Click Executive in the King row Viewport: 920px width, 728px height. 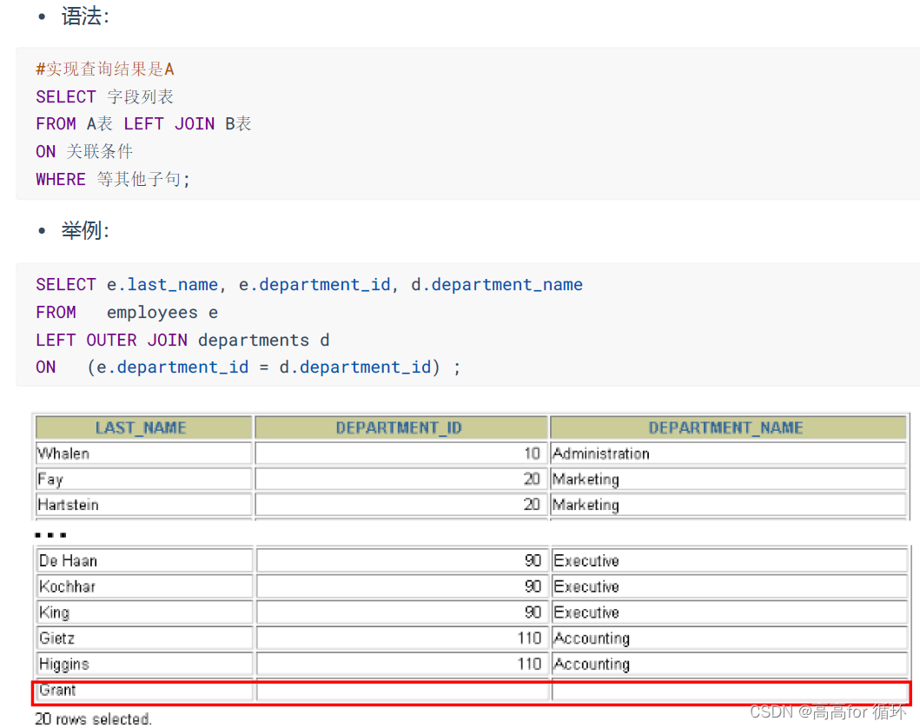730,612
